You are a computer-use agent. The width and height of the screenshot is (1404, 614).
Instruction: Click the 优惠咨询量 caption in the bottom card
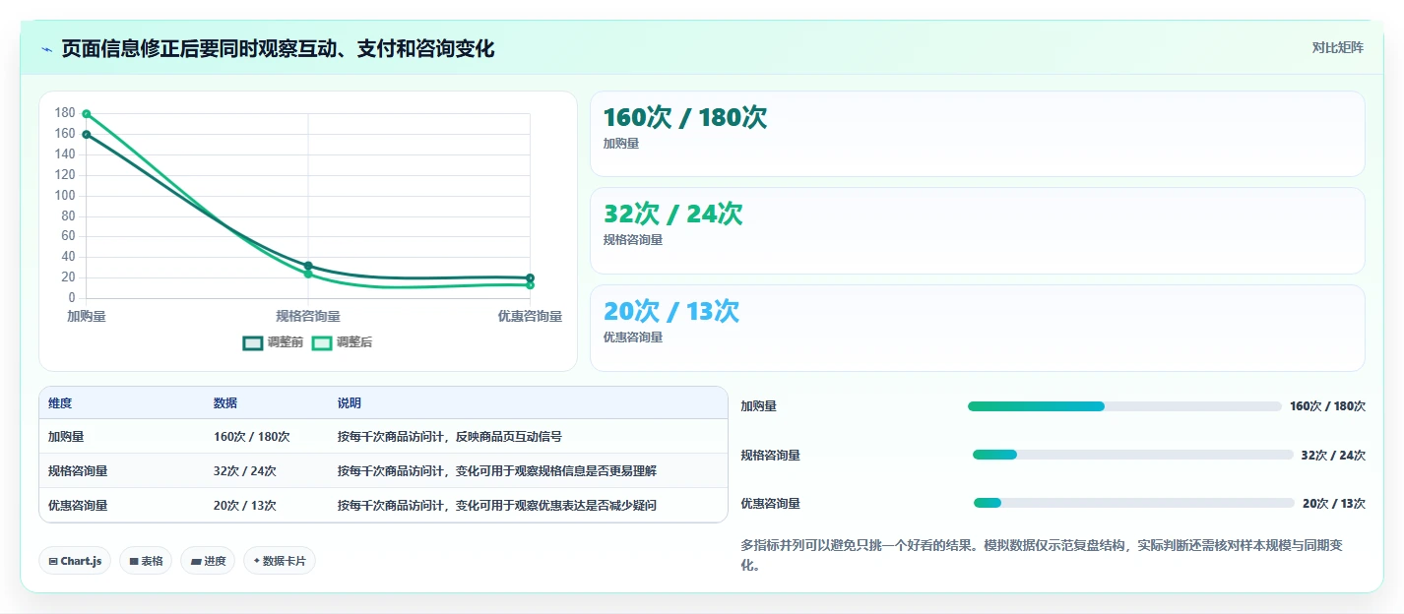633,338
